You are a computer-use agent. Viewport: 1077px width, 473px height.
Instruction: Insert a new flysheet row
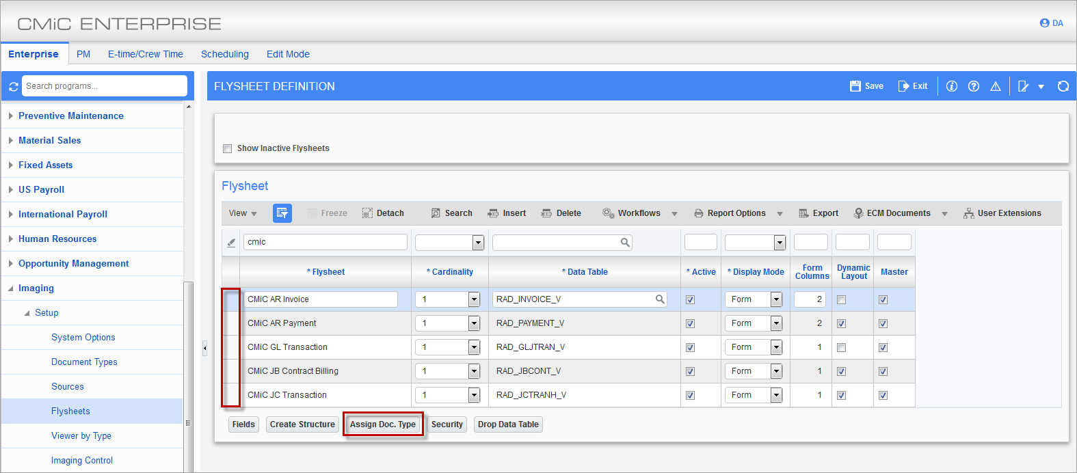pyautogui.click(x=507, y=213)
